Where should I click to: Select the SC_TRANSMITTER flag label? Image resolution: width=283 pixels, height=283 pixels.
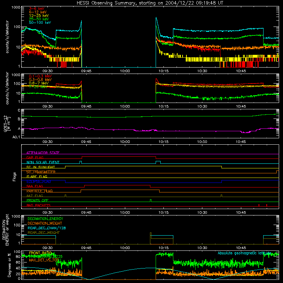41,172
